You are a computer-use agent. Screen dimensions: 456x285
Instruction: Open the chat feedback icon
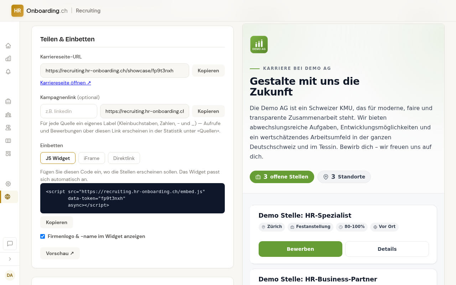[10, 244]
